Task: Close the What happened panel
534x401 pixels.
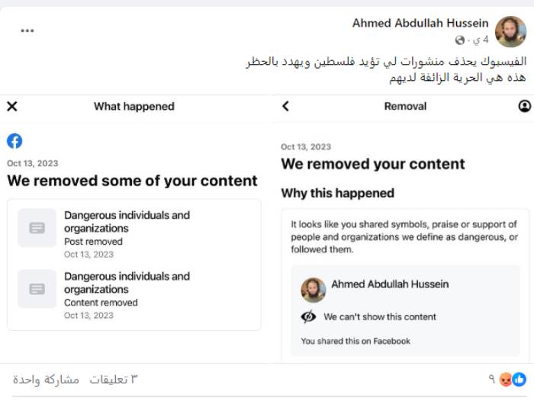Action: (x=12, y=107)
